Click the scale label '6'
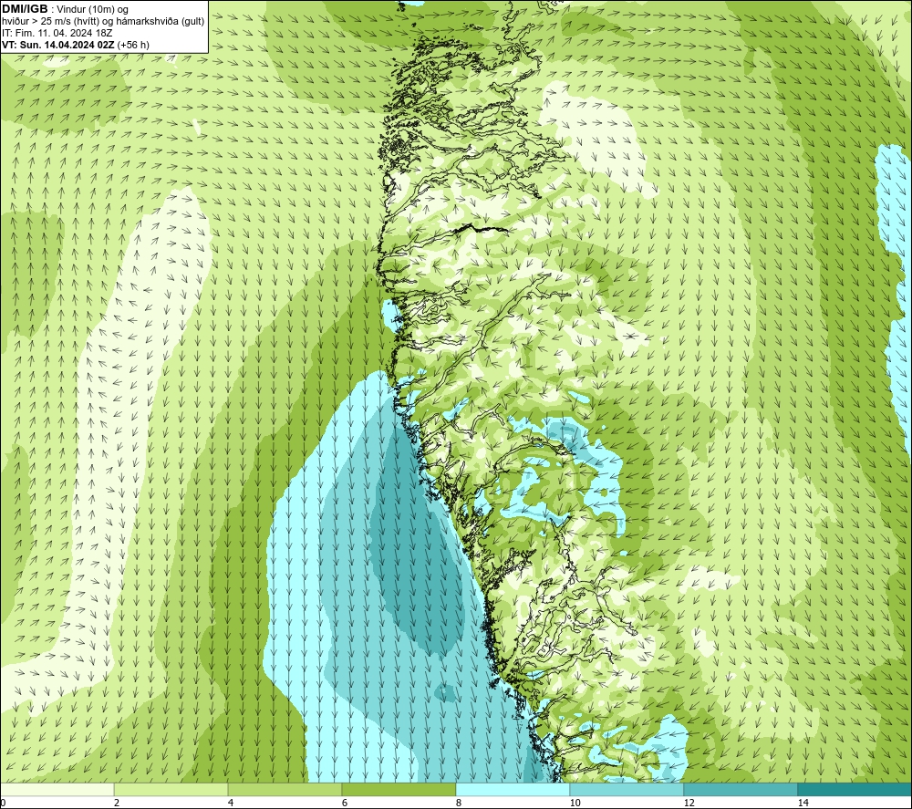This screenshot has height=809, width=912. [x=345, y=803]
